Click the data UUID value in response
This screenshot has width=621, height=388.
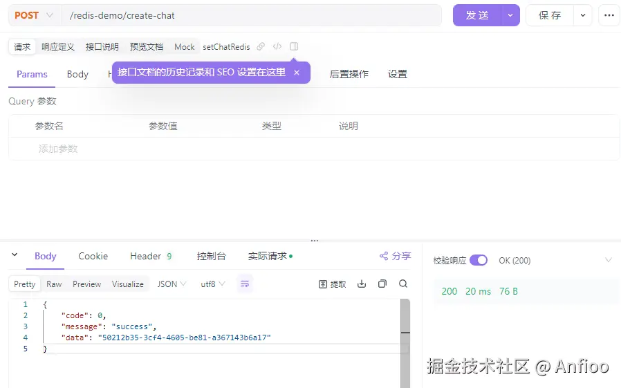point(184,338)
